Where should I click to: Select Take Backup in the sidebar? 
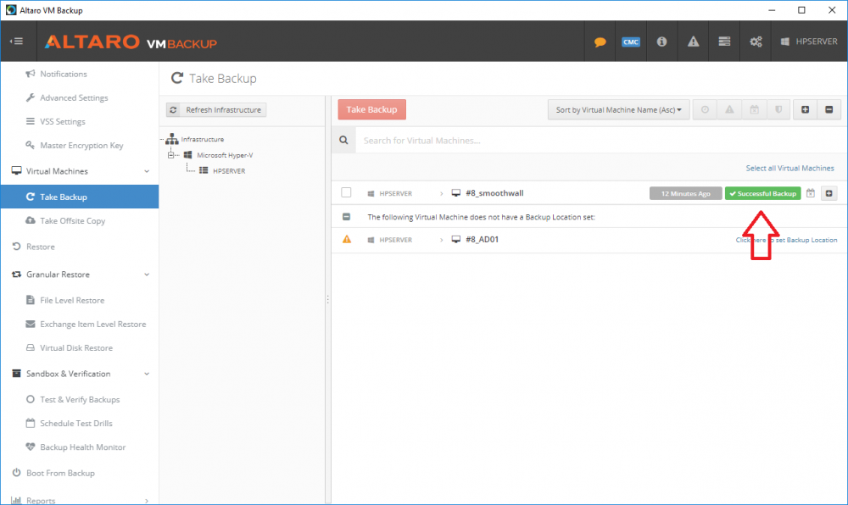[80, 197]
